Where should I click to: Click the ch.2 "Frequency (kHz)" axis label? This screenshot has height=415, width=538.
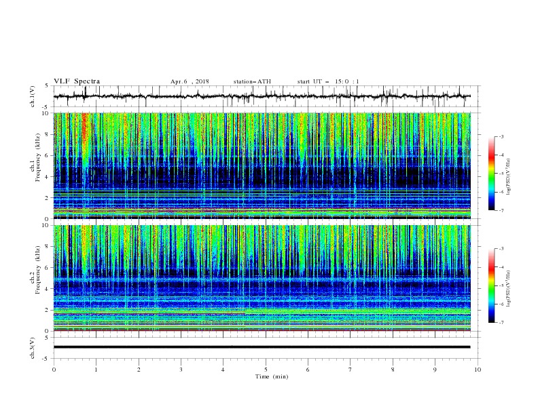tap(38, 270)
